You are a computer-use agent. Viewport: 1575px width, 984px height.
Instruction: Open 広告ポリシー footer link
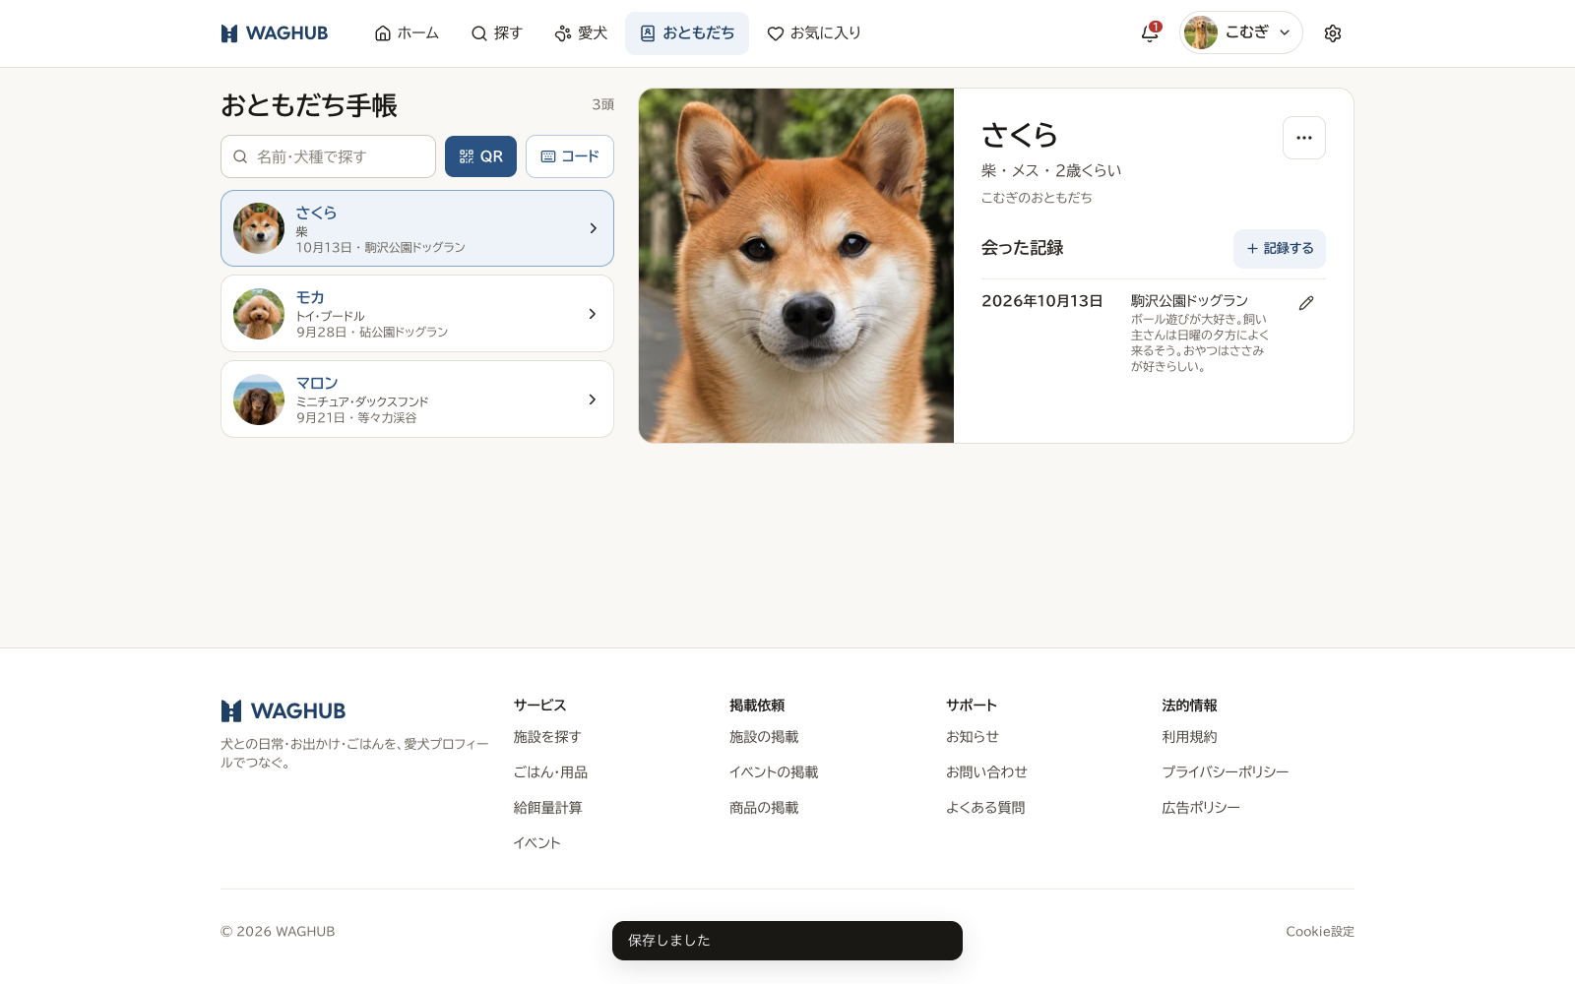(x=1201, y=808)
